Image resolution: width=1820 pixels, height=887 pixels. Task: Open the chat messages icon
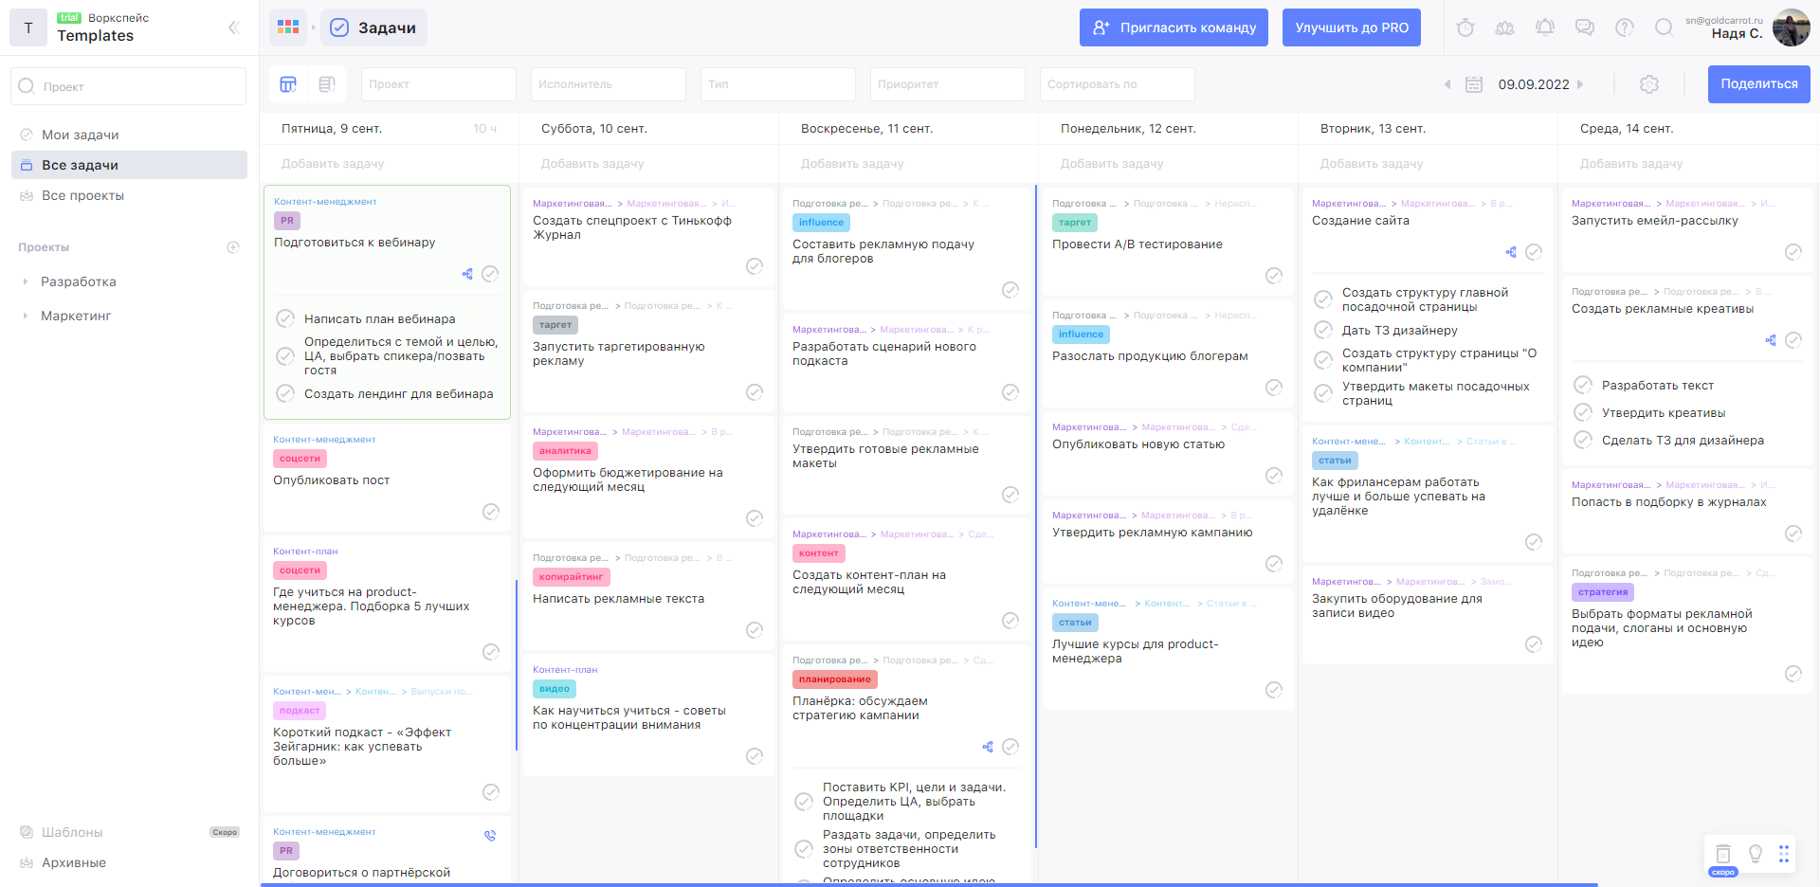coord(1585,27)
